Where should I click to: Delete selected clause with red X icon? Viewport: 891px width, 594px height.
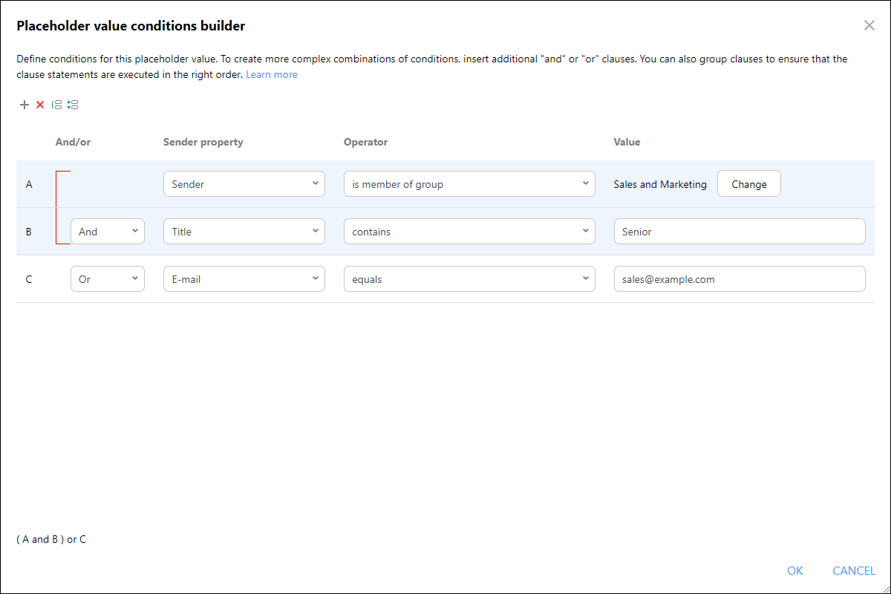40,105
